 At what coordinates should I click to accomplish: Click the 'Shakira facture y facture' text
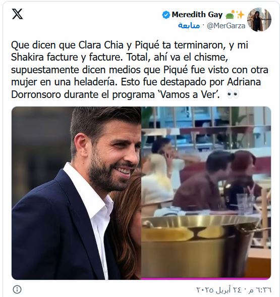click(66, 57)
